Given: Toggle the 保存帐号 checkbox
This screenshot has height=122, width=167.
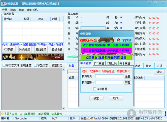Looking at the screenshot, I should [x=95, y=89].
